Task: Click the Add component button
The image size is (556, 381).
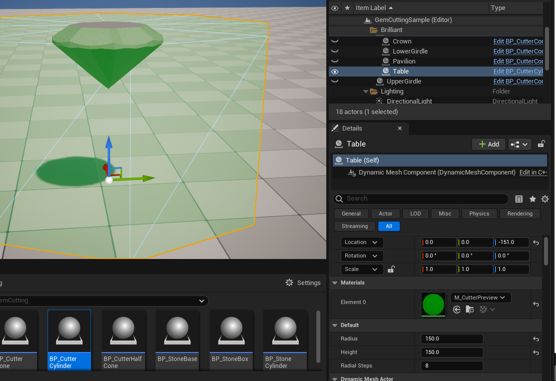Action: pyautogui.click(x=488, y=144)
